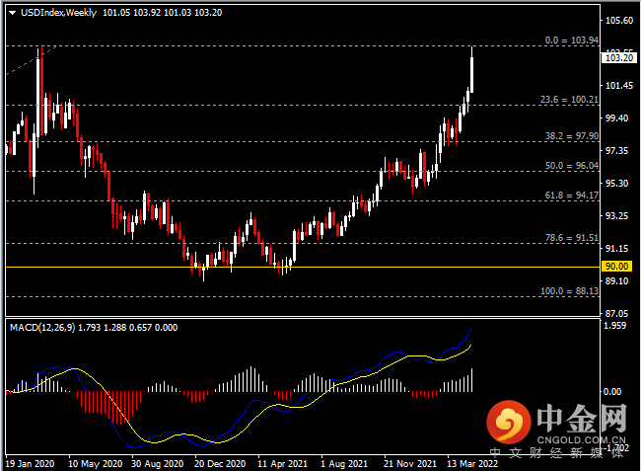The image size is (641, 471).
Task: Select the 61.8 = 94.17 retracement label
Action: click(x=572, y=196)
